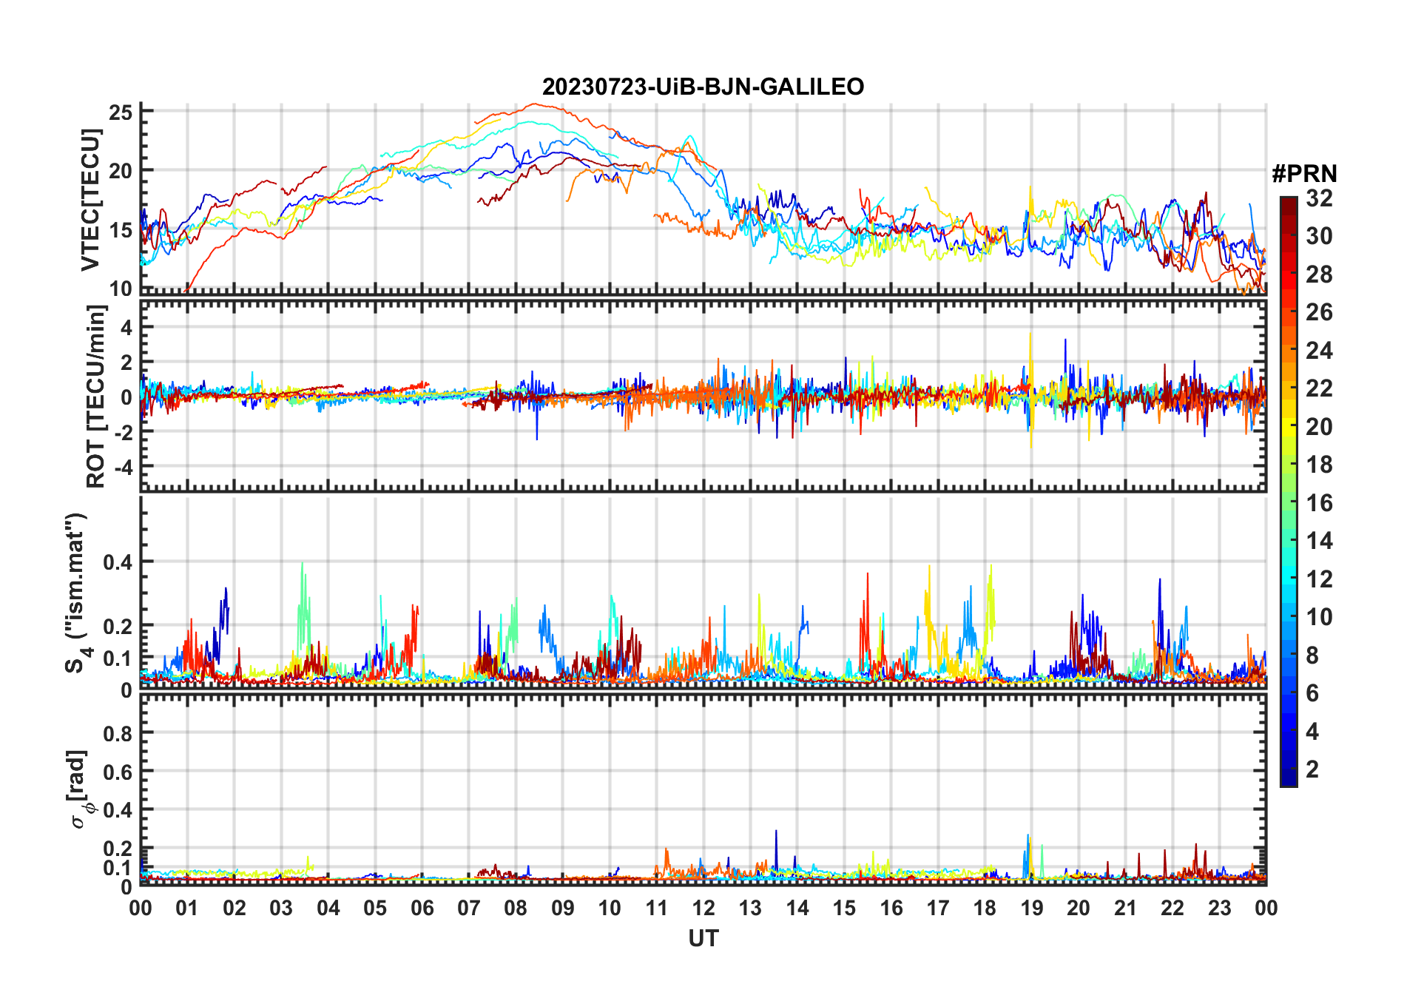Click the #PRN colorbar title
The height and width of the screenshot is (984, 1407).
pyautogui.click(x=1304, y=174)
